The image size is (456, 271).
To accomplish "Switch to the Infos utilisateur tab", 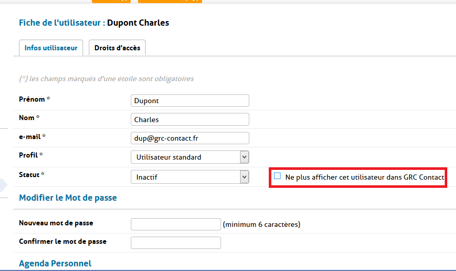I will pyautogui.click(x=51, y=48).
